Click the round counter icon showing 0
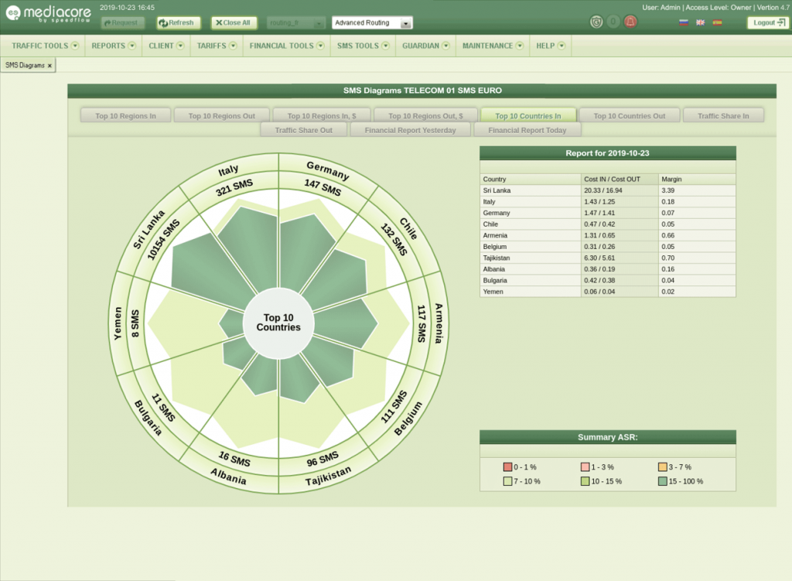792x581 pixels. (x=613, y=22)
